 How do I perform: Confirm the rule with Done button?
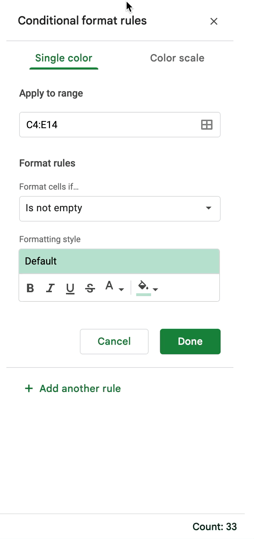(x=190, y=341)
